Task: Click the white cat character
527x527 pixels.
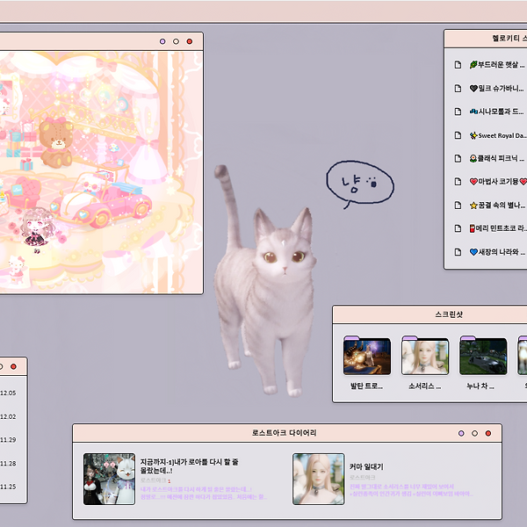Action: coord(265,280)
